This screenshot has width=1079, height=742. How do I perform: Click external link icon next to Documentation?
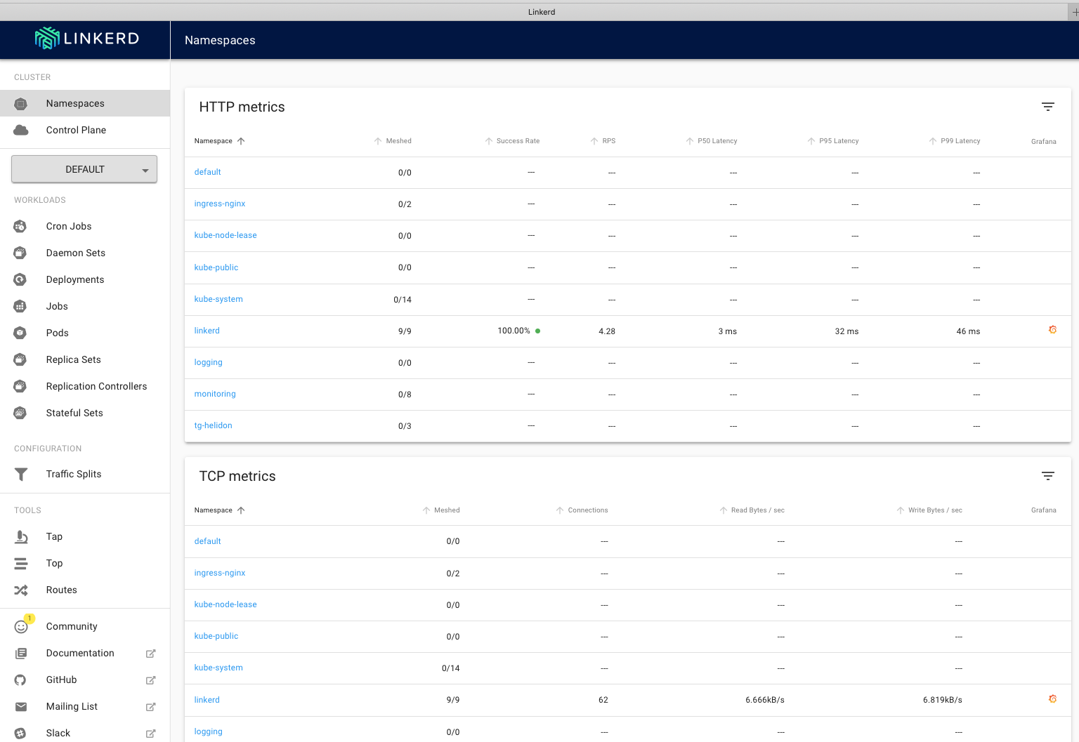[150, 654]
